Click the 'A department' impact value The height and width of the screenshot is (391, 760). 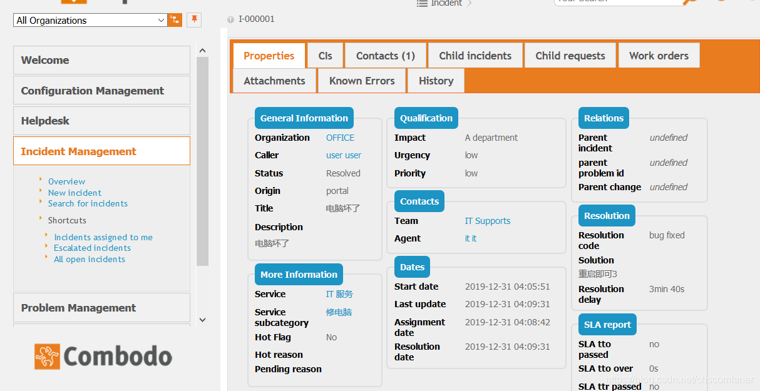coord(491,138)
